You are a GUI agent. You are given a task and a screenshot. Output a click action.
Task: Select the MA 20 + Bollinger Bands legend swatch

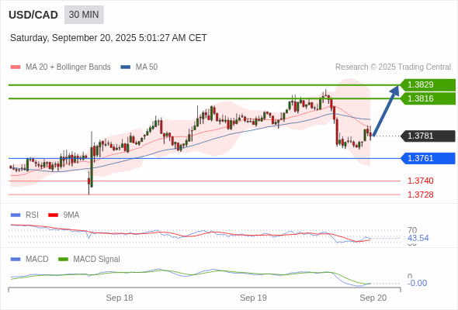click(x=16, y=67)
